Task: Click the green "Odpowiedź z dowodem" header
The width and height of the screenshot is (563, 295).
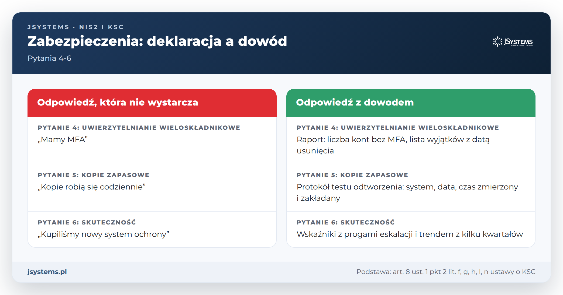Action: pos(411,103)
